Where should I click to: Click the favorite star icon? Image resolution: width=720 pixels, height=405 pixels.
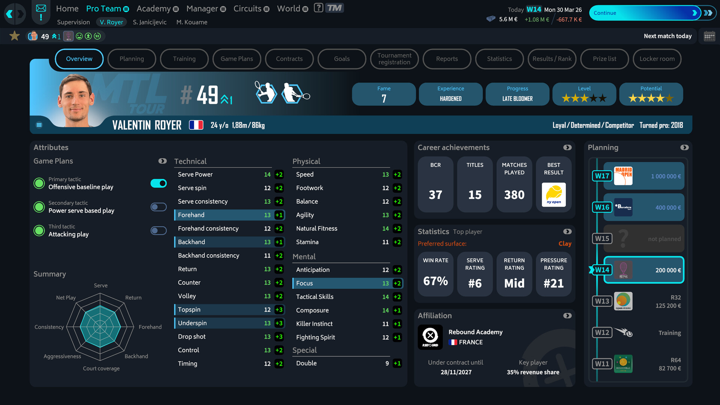(15, 36)
